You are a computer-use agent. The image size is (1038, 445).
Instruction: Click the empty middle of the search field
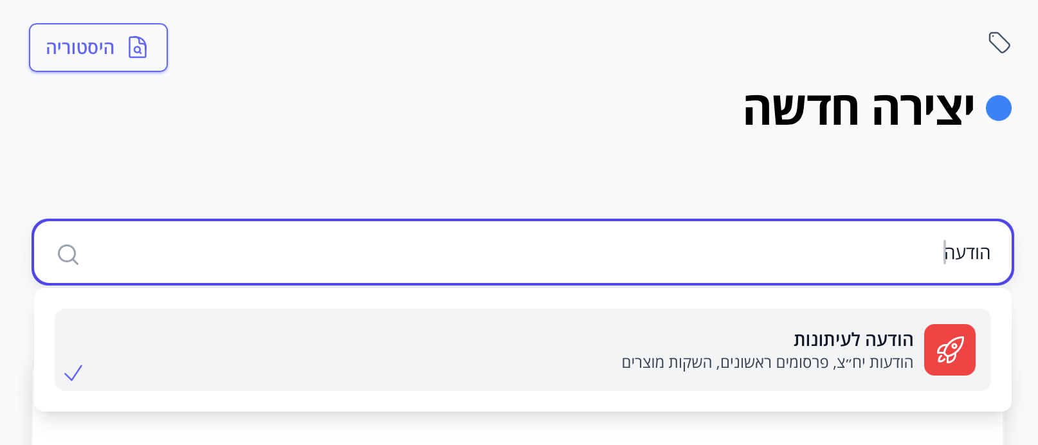tap(514, 253)
